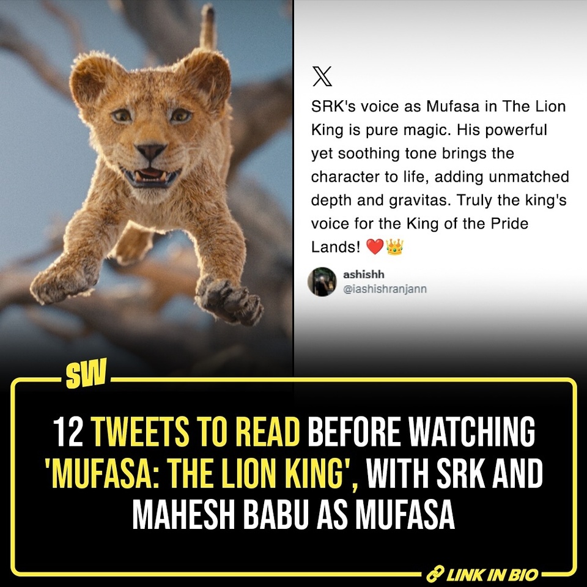
Task: Click the tweet text starting 'SRK's voice'
Action: (440, 177)
